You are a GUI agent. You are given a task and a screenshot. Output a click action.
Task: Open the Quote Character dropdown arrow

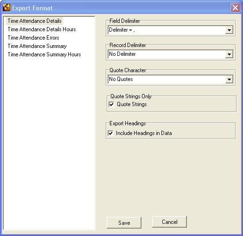pyautogui.click(x=229, y=80)
